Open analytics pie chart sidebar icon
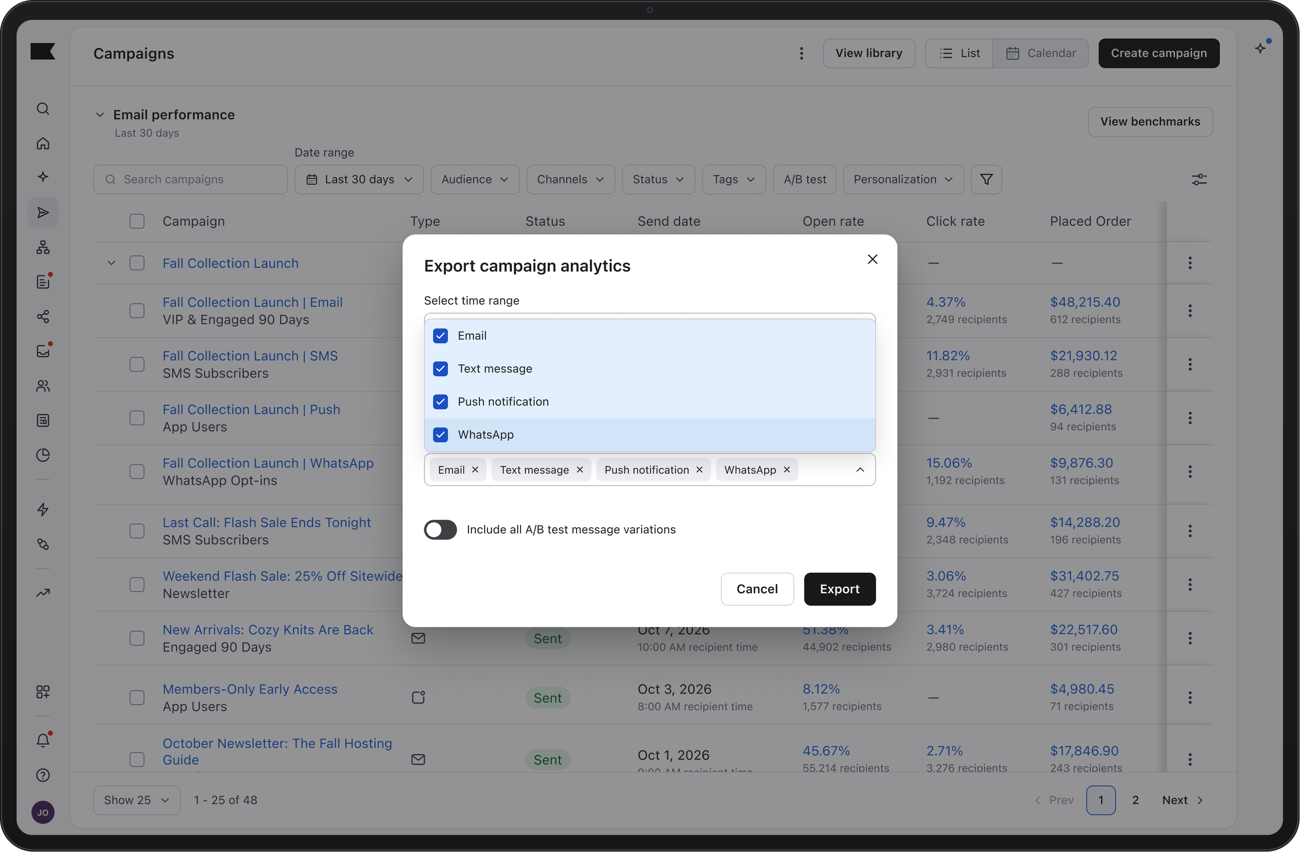Image resolution: width=1300 pixels, height=852 pixels. 43,455
